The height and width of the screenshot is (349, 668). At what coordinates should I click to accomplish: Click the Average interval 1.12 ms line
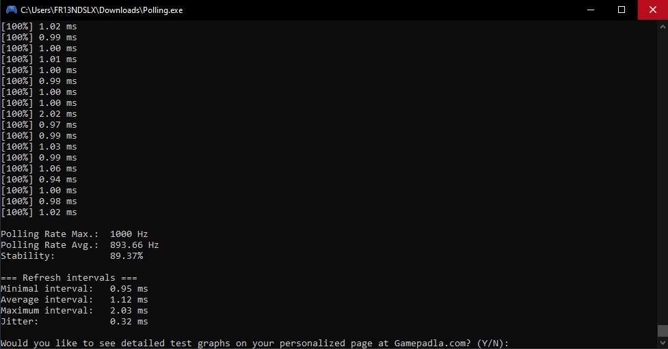[74, 300]
